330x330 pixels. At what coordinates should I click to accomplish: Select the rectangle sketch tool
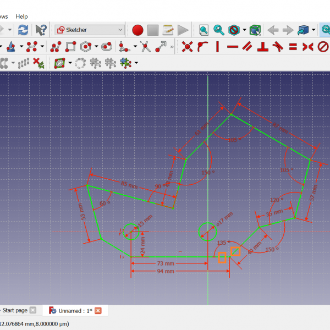(70, 47)
